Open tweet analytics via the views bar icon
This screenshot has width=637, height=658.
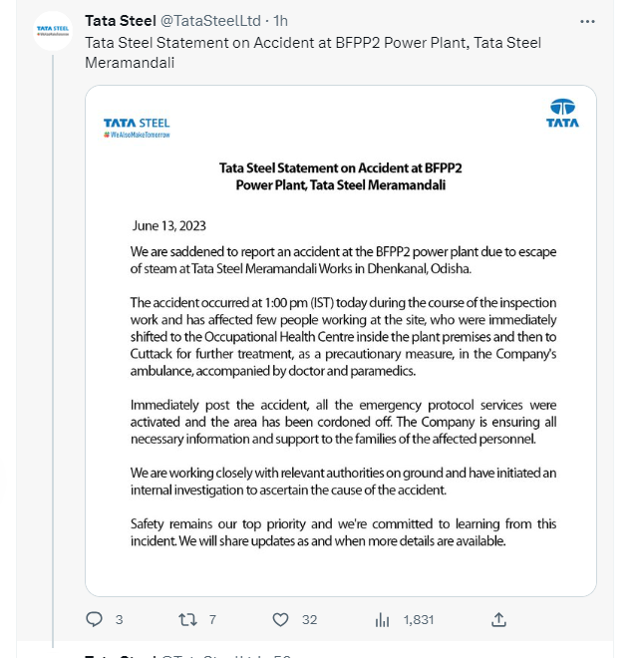[x=382, y=619]
